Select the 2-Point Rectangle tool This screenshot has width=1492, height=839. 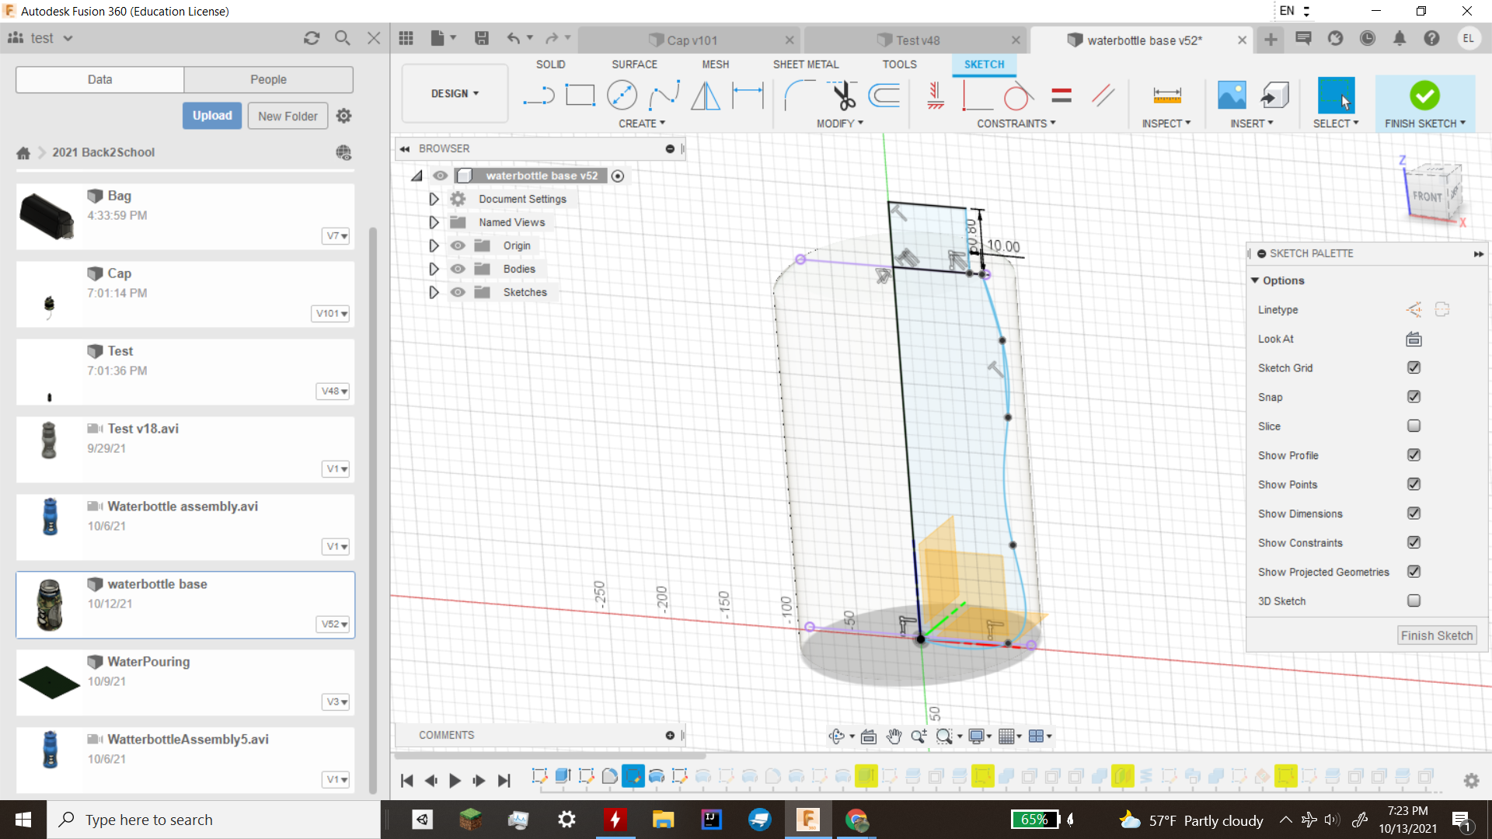click(580, 95)
